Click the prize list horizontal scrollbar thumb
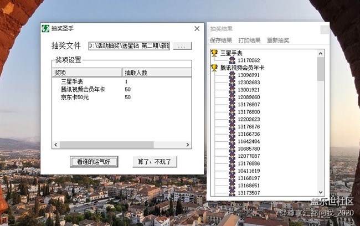The width and height of the screenshot is (360, 226). click(x=106, y=145)
